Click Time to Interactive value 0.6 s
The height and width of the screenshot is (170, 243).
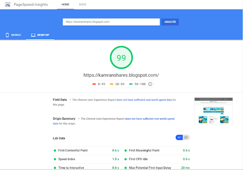pyautogui.click(x=115, y=168)
